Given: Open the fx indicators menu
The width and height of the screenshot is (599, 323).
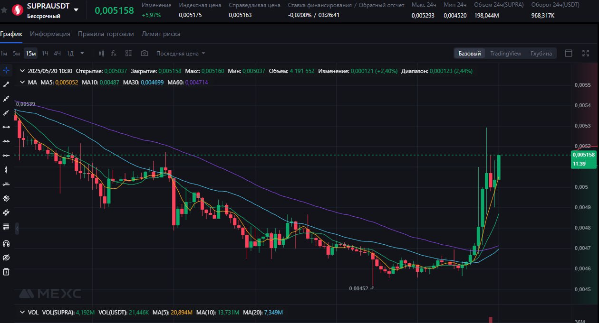Looking at the screenshot, I should 114,53.
